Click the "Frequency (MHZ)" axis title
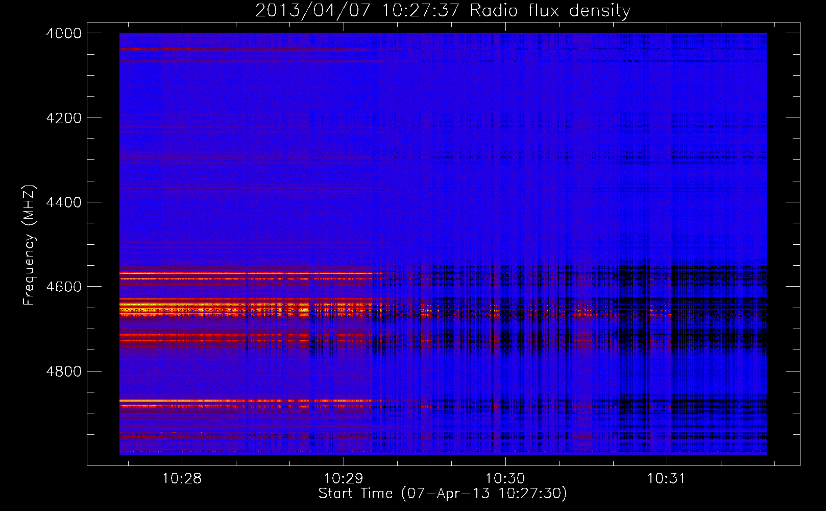This screenshot has width=826, height=511. [30, 245]
